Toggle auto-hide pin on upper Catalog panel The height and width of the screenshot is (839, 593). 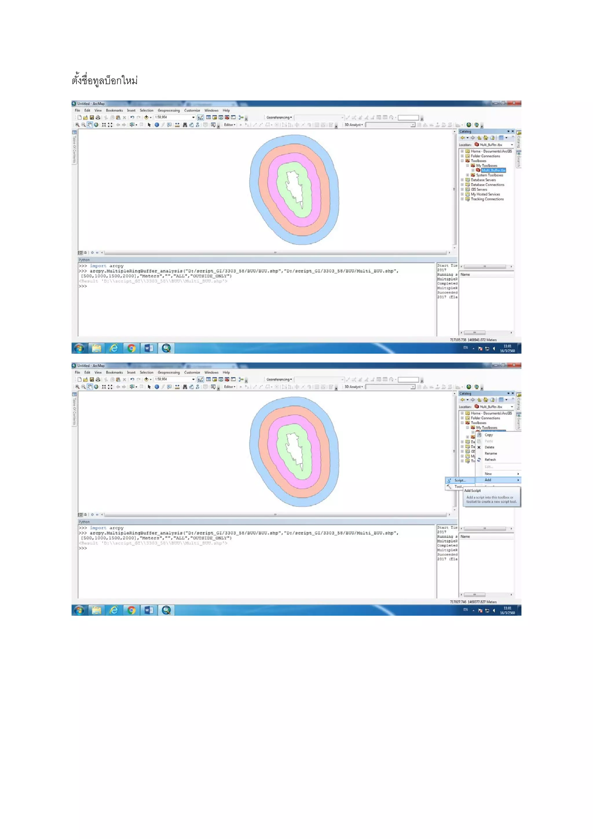pos(508,131)
